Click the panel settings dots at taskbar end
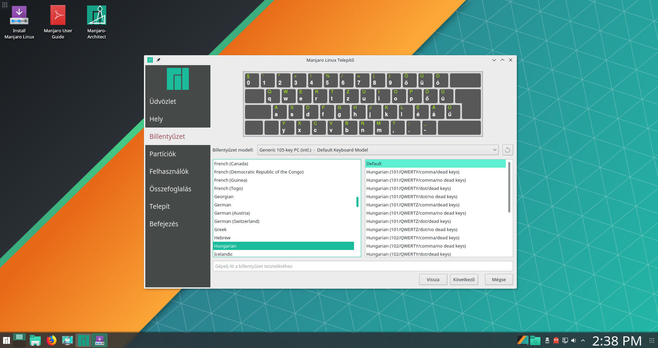 [652, 340]
